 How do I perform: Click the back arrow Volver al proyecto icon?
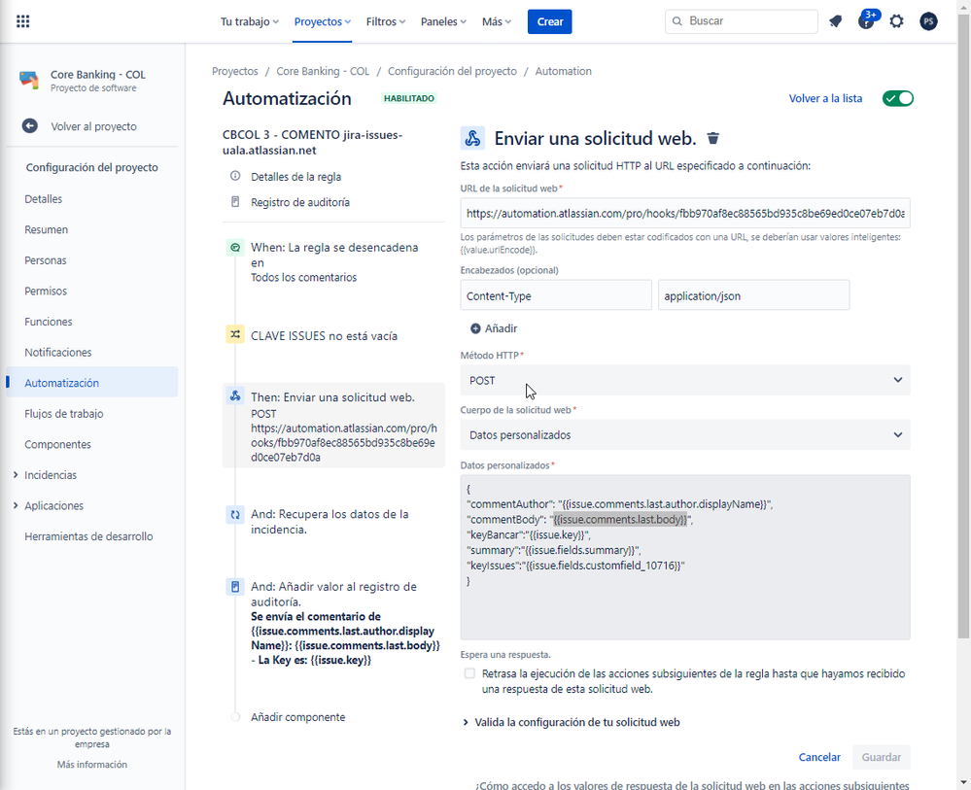click(x=30, y=126)
